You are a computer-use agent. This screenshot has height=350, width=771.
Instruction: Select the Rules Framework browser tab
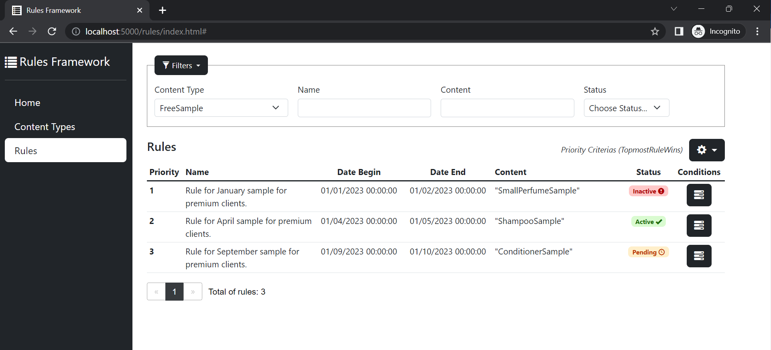tap(77, 10)
